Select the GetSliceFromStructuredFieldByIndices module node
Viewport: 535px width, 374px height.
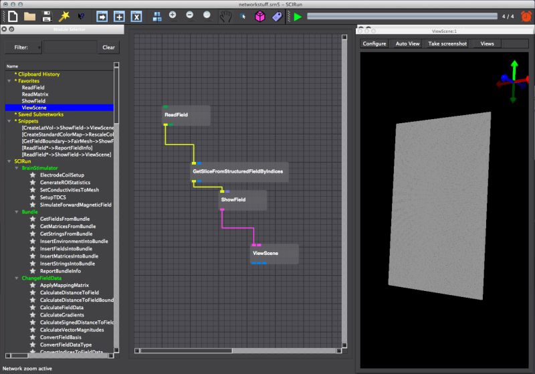(239, 172)
